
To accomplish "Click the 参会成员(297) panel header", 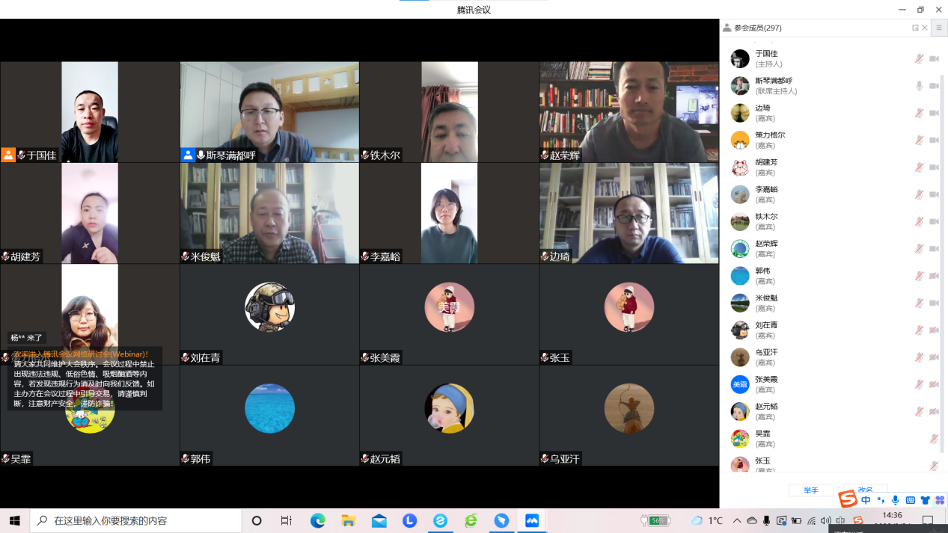I will point(757,28).
